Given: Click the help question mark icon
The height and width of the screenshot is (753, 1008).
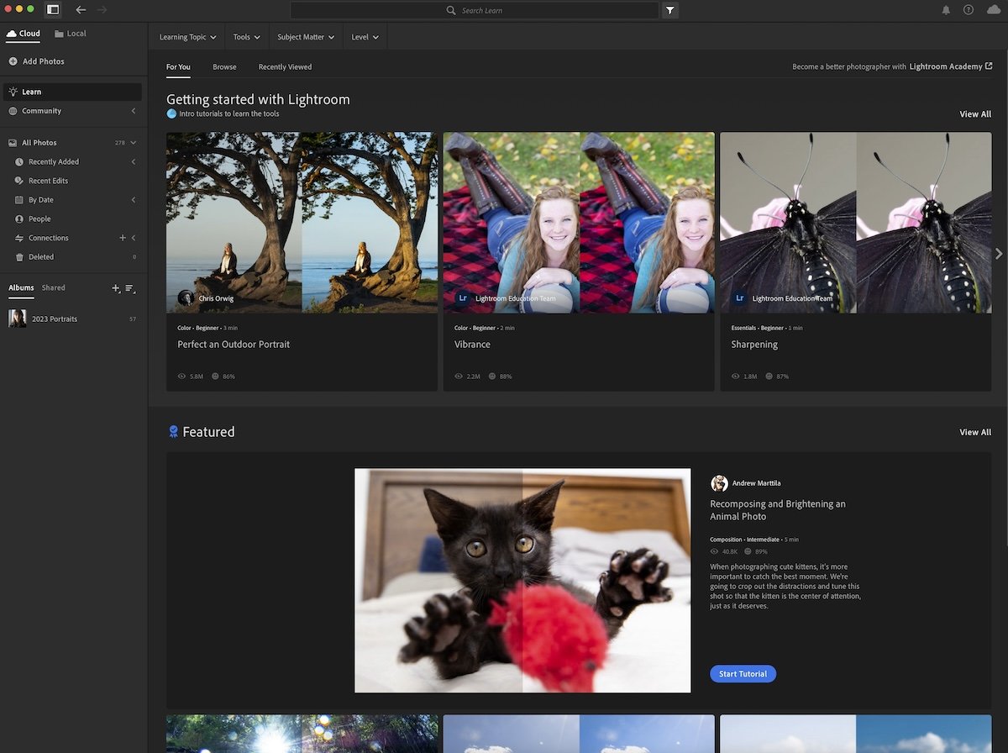Looking at the screenshot, I should tap(969, 10).
